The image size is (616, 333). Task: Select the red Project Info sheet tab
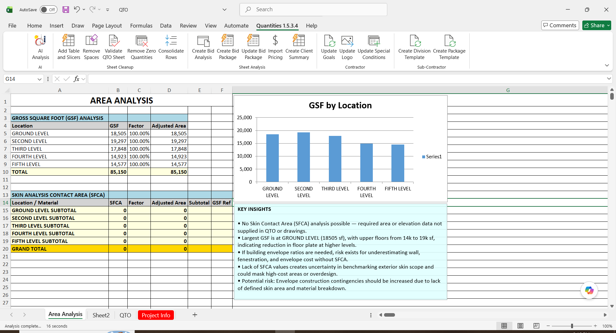156,315
